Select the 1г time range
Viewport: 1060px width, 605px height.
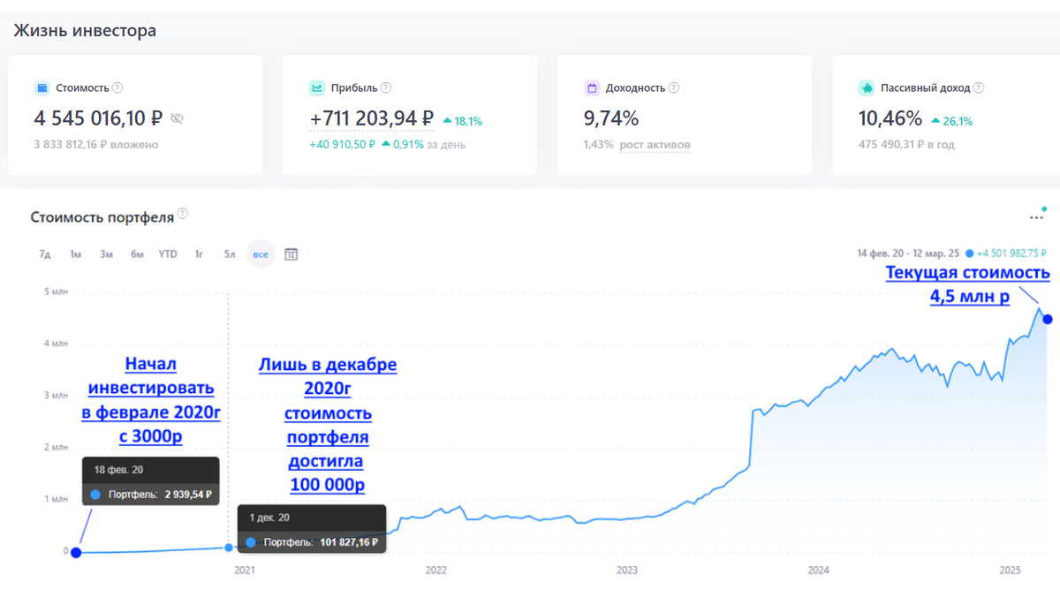pos(199,254)
